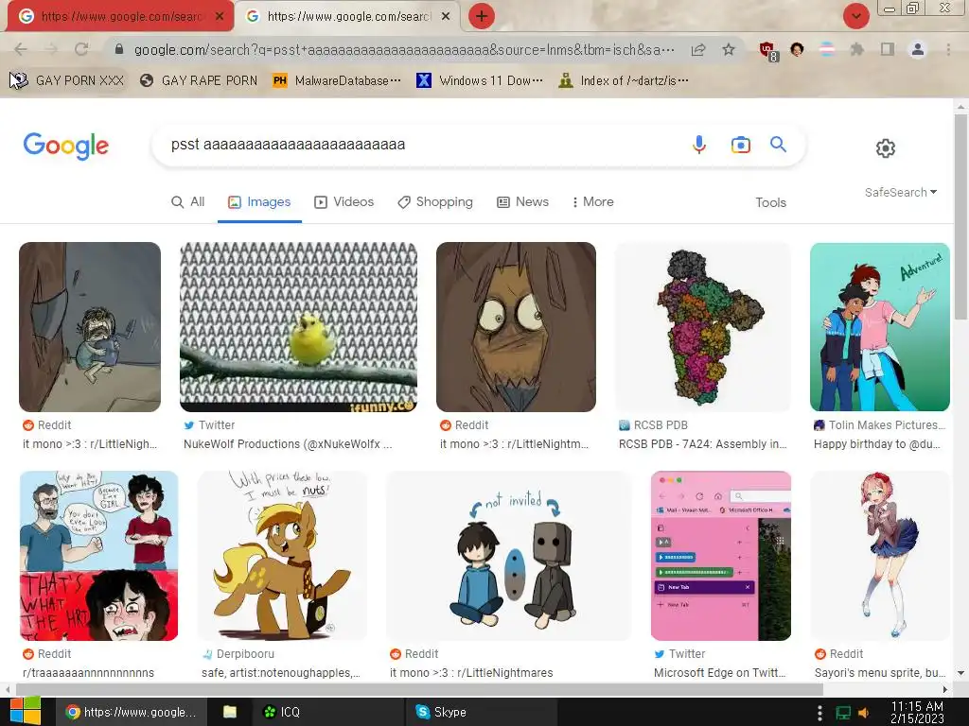Open Google Lens camera search icon
This screenshot has height=726, width=969.
click(740, 145)
